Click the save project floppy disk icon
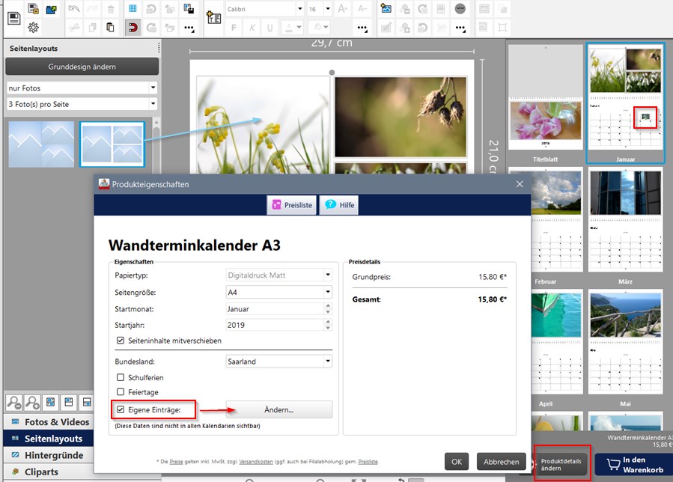This screenshot has width=673, height=482. click(x=13, y=19)
